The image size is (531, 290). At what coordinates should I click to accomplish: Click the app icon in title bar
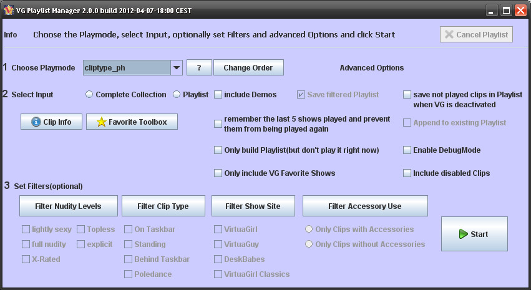pyautogui.click(x=9, y=9)
